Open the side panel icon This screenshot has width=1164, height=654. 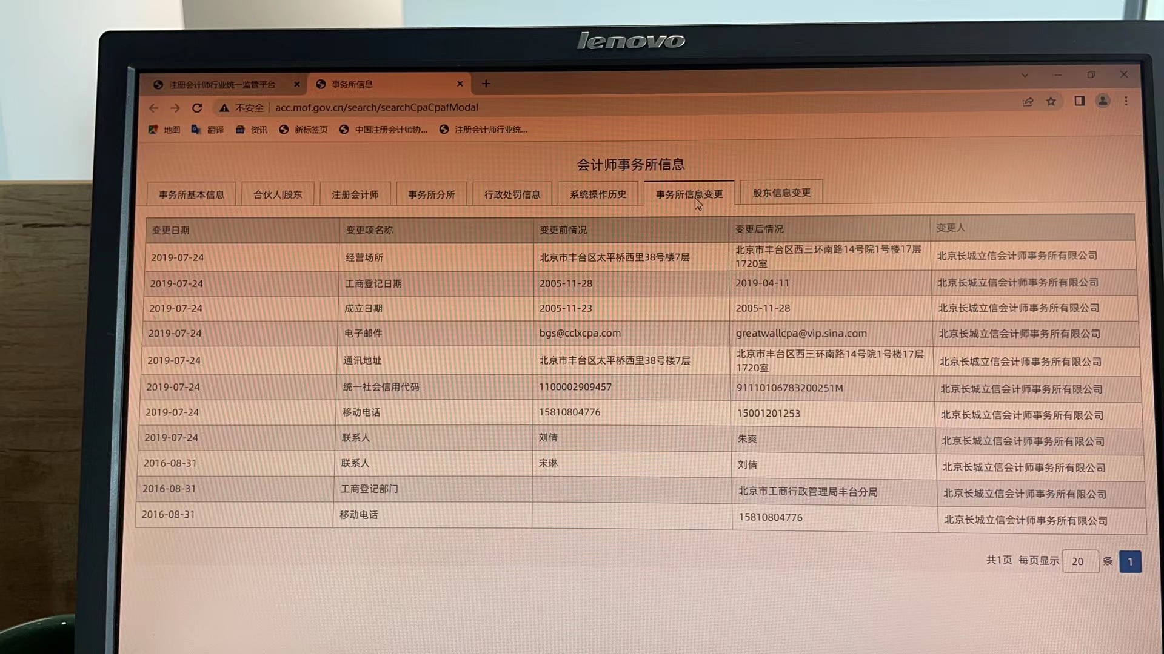click(1079, 101)
